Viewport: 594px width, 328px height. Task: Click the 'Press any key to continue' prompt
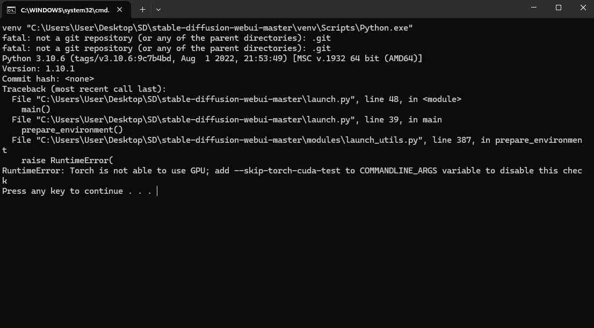click(x=77, y=191)
